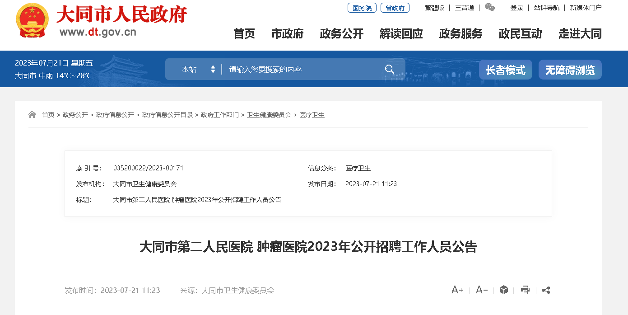Share the article via share icon

(546, 290)
